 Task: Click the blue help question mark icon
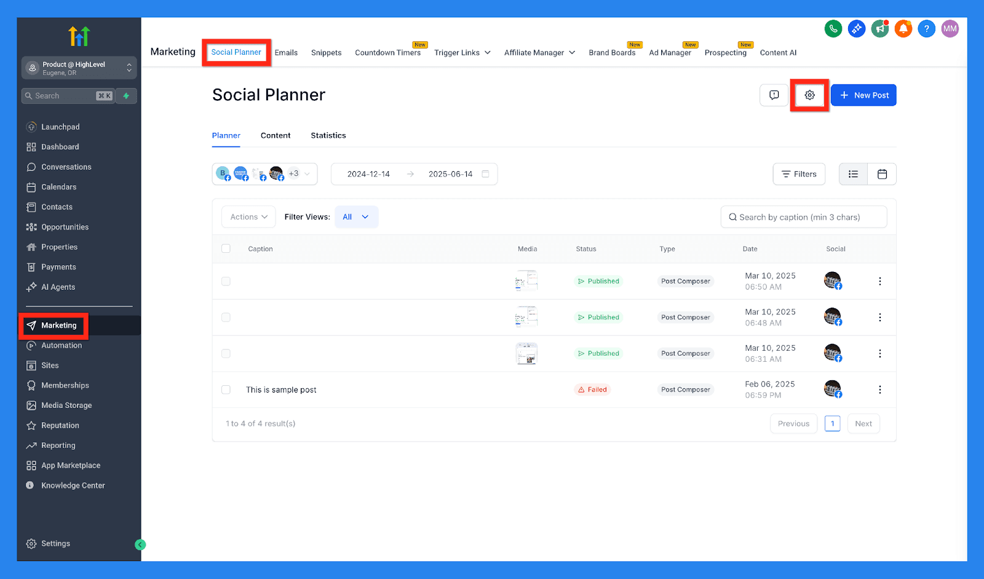(927, 28)
